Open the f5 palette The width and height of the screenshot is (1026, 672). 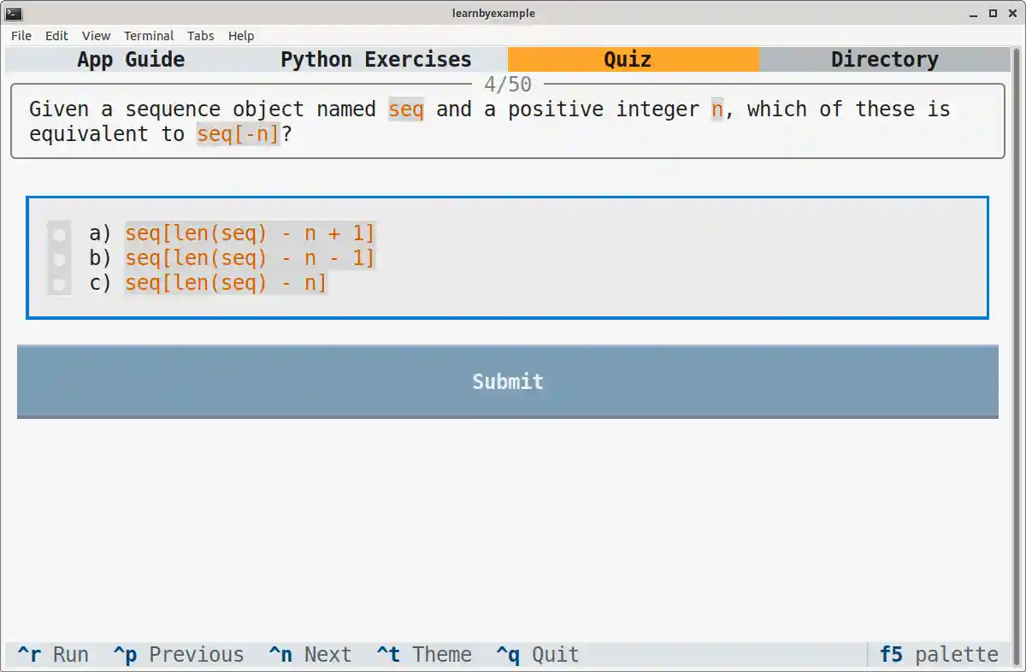(938, 654)
